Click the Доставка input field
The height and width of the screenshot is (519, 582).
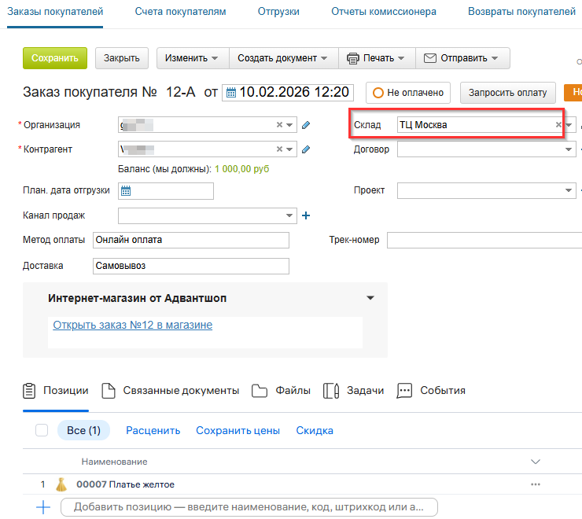pyautogui.click(x=191, y=266)
